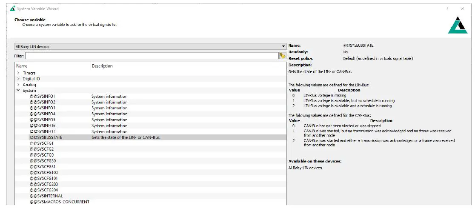
Task: Open the All Baby-LIN devices dropdown
Action: (x=150, y=47)
